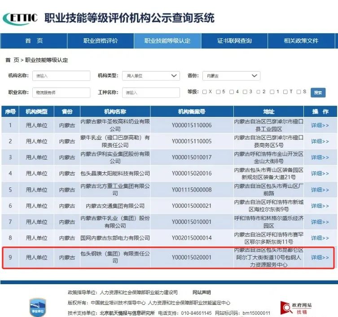Click the page title 职业技能等级评价机构公示查询系统

[130, 18]
